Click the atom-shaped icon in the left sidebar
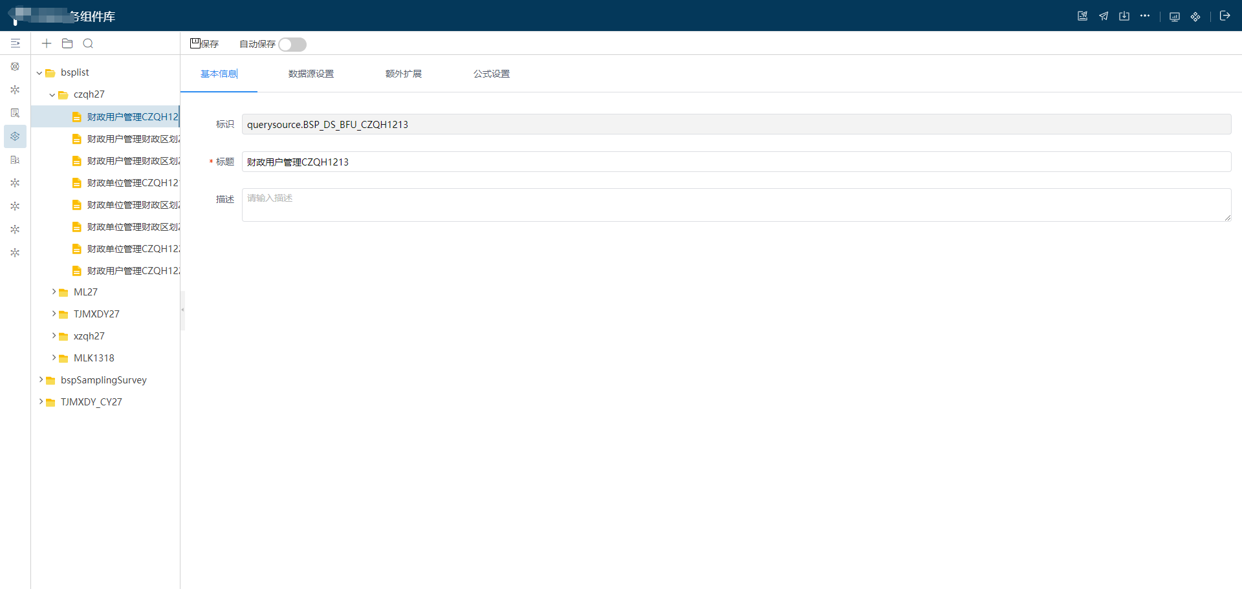Image resolution: width=1242 pixels, height=589 pixels. [x=15, y=67]
